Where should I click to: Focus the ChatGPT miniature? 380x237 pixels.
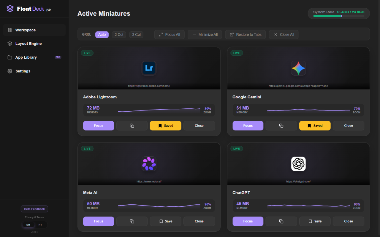pos(248,221)
